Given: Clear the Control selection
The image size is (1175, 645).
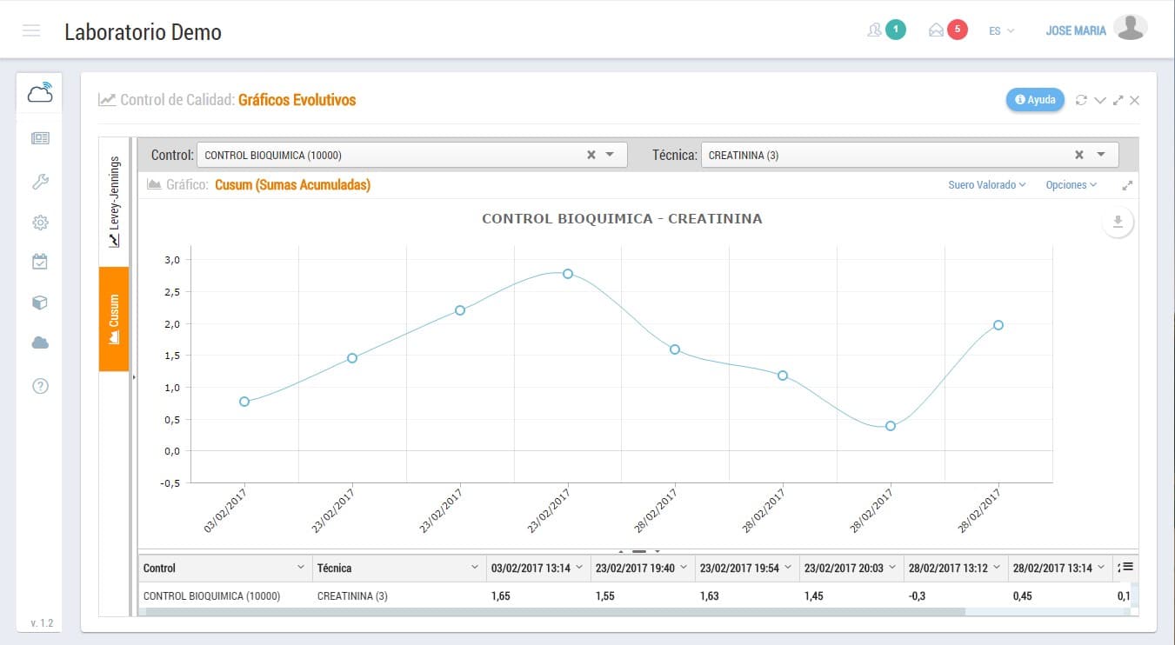Looking at the screenshot, I should coord(591,155).
